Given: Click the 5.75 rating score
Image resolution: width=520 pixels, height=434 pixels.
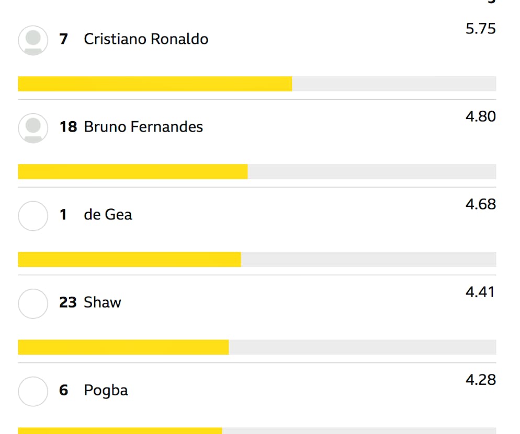Looking at the screenshot, I should (x=481, y=29).
